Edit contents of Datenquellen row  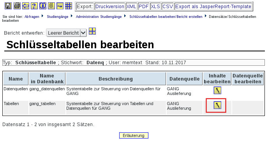217,90
